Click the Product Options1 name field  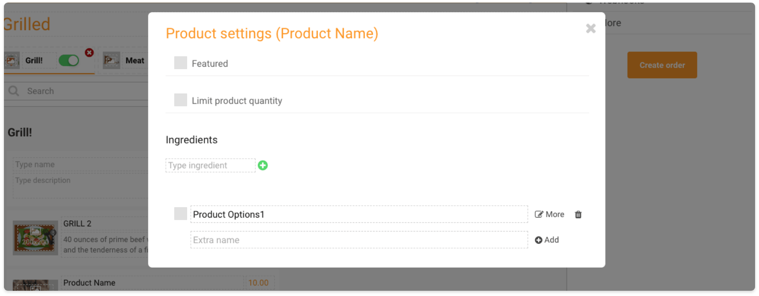(x=359, y=214)
